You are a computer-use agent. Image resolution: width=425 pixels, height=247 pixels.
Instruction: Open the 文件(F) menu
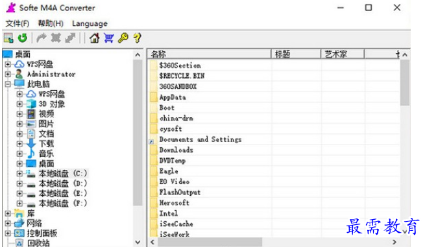18,23
